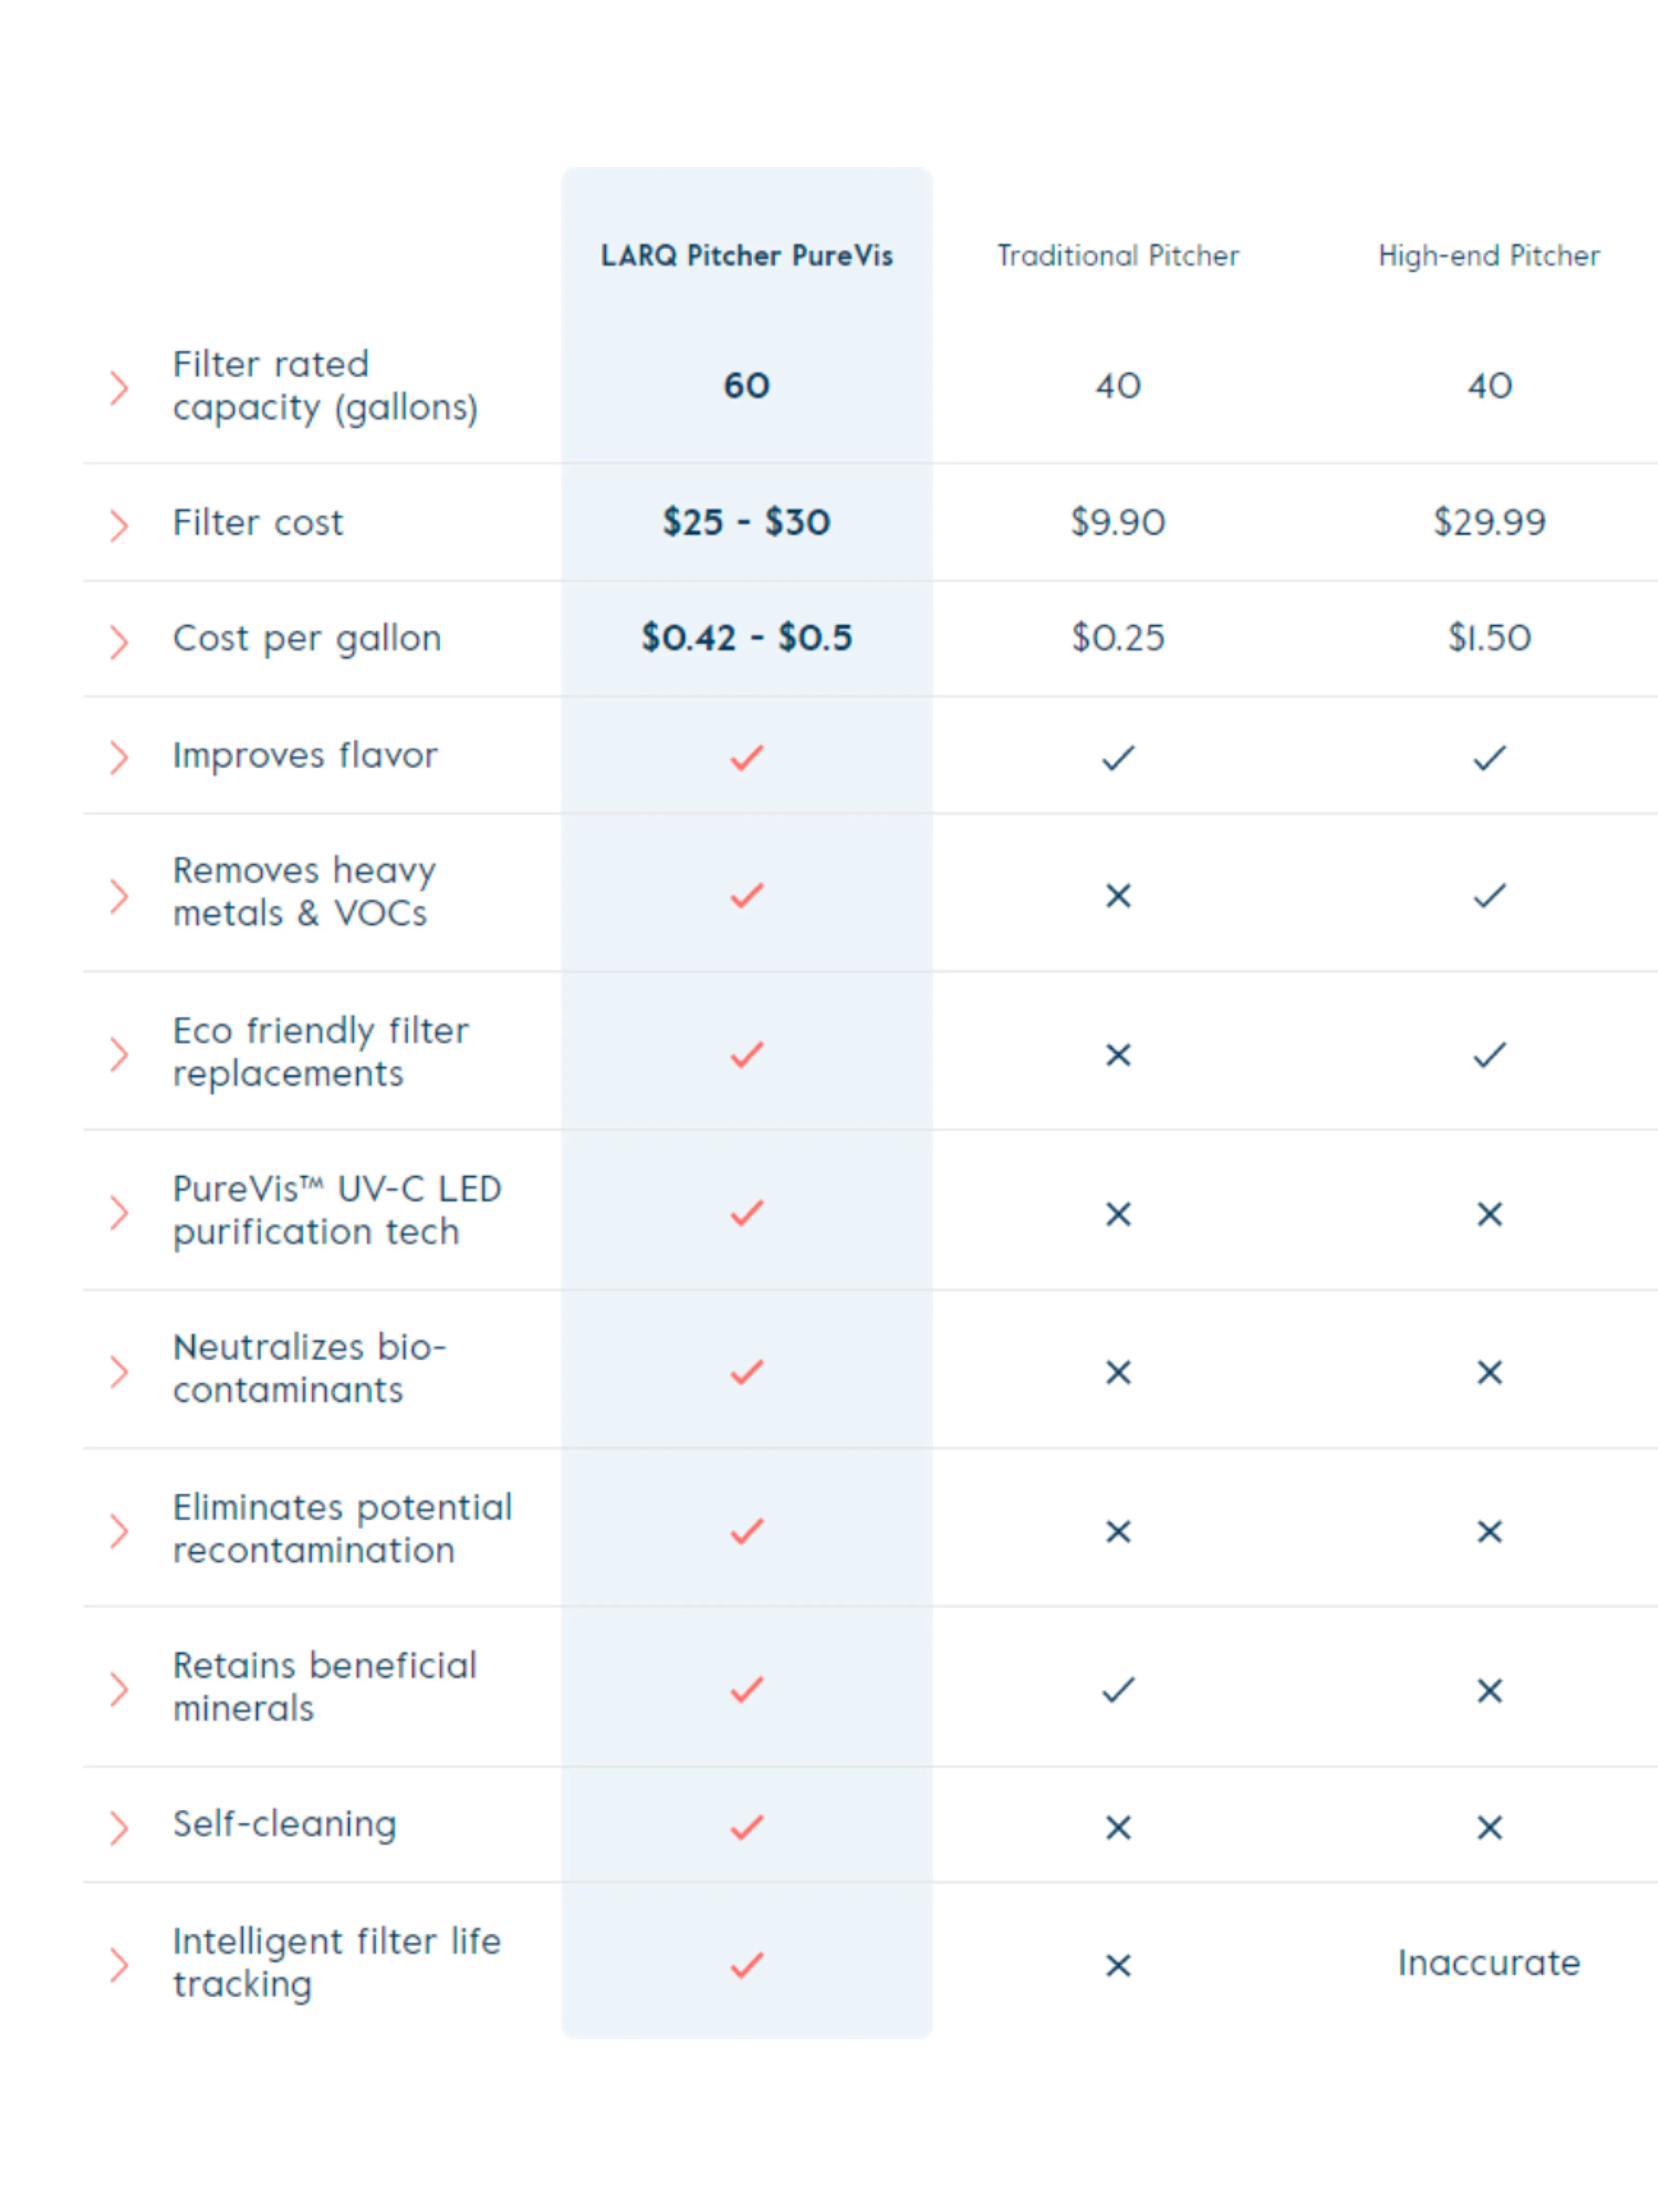1658x2212 pixels.
Task: Expand the Filter cost row chevron
Action: tap(119, 524)
